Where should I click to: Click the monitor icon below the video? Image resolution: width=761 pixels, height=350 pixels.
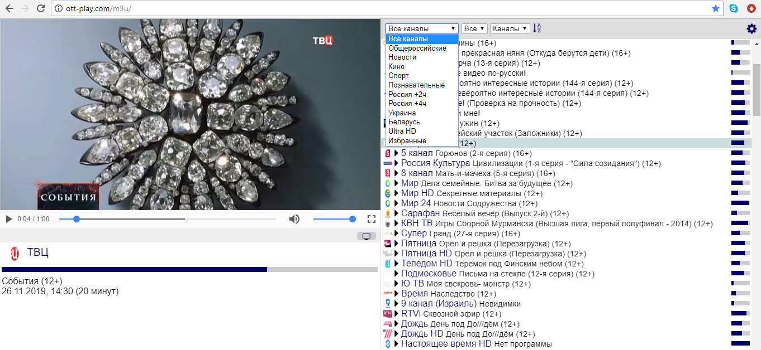(x=367, y=236)
